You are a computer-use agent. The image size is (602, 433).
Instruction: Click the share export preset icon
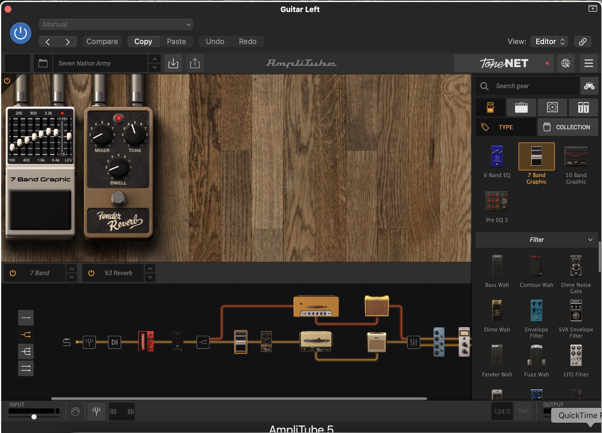(x=195, y=63)
